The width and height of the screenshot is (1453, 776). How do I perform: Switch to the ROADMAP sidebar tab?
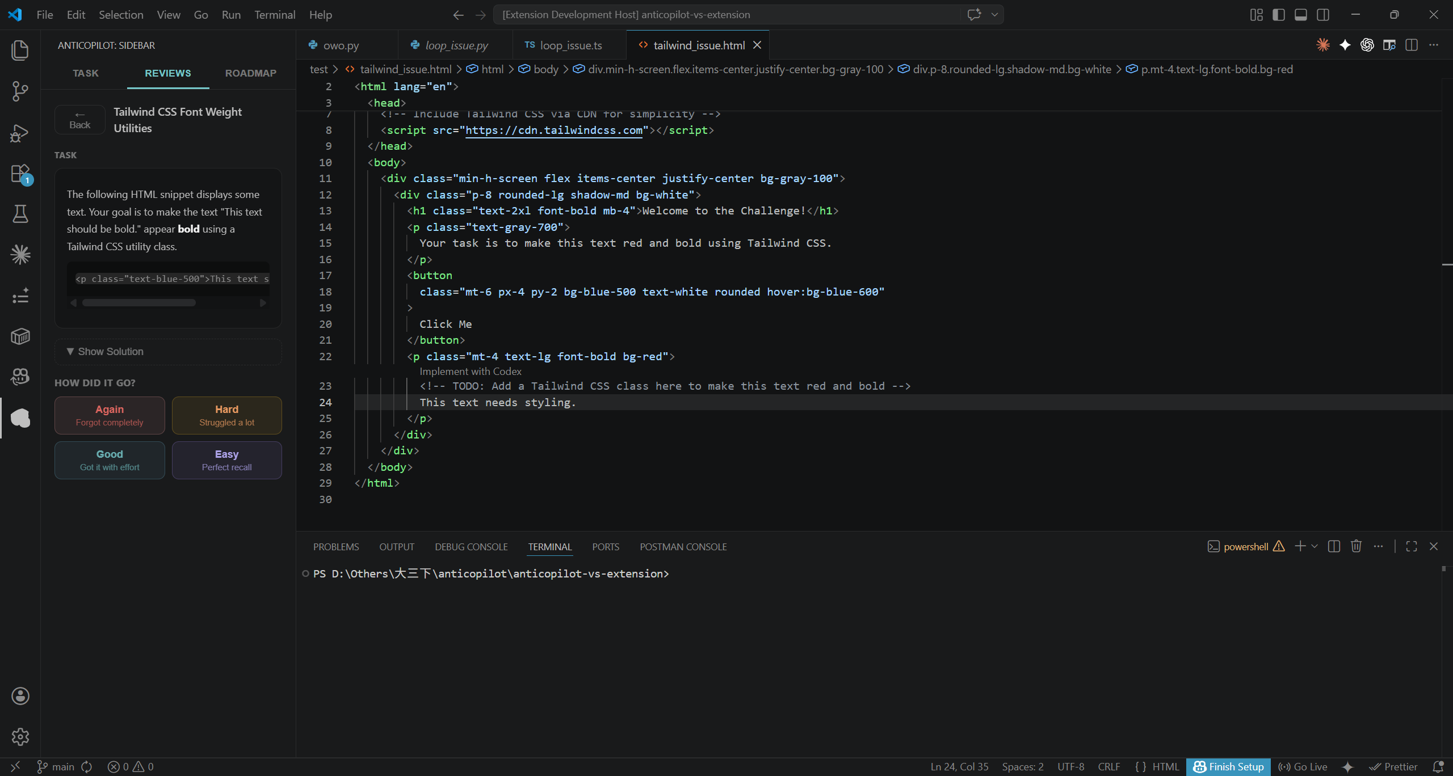(251, 73)
